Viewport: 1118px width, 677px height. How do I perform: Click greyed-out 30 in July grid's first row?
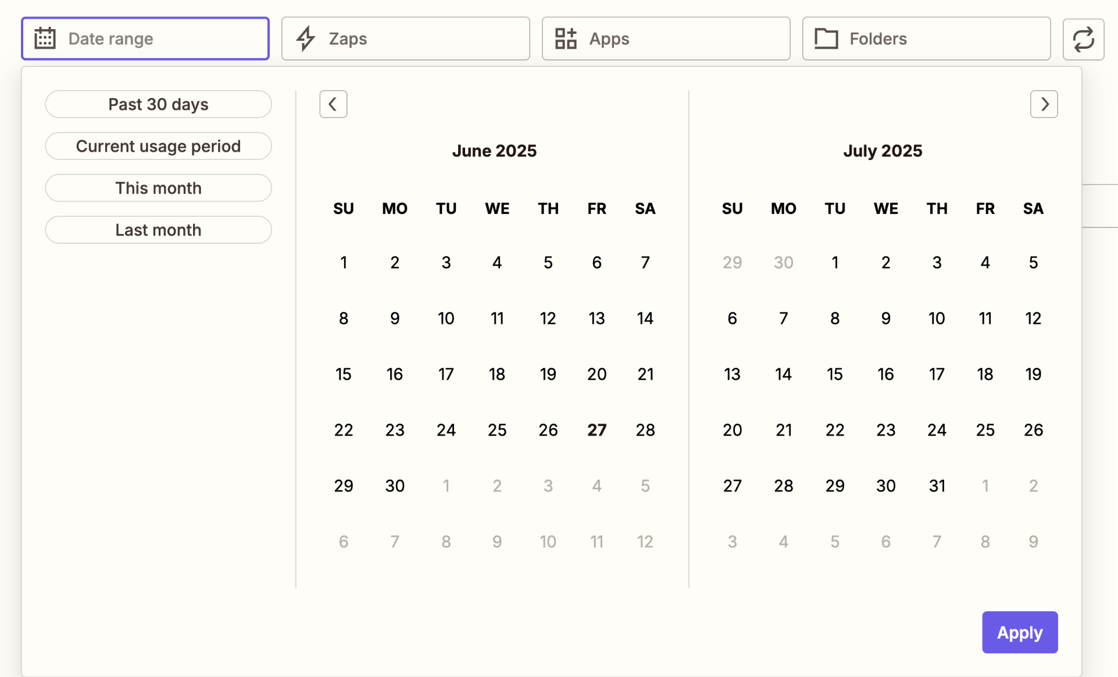784,263
